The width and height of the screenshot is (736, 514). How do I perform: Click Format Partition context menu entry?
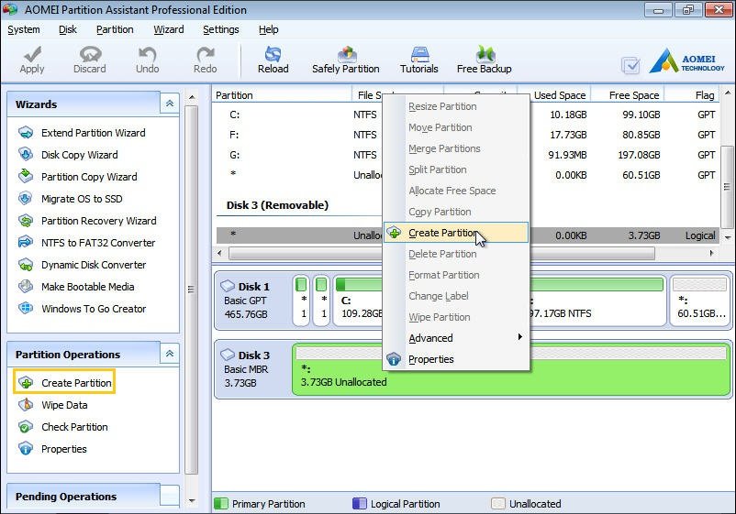[456, 275]
